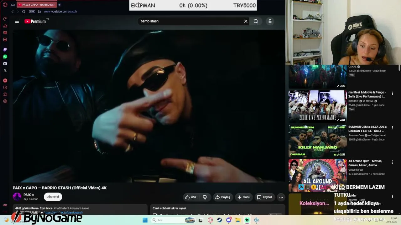Viewport: 401px width, 225px height.
Task: Open the Spotify player in sidebar
Action: 5,81
